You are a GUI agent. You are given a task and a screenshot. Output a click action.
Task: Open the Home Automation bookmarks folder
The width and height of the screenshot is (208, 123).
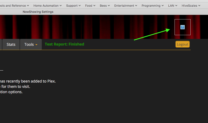pos(47,6)
